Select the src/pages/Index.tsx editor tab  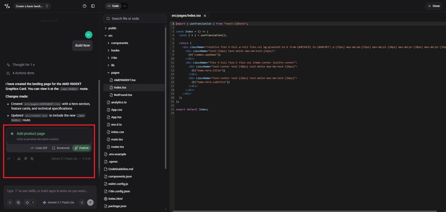tap(186, 16)
